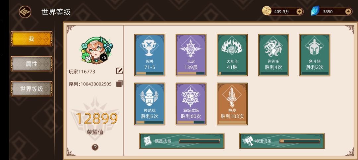
Task: Open the 无尽 139层 card
Action: pyautogui.click(x=191, y=55)
